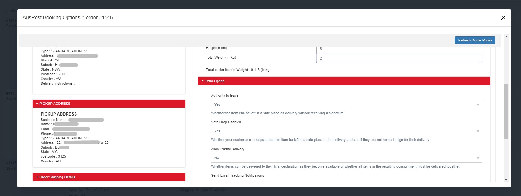Expand the Order Shipping Details section

[109, 177]
